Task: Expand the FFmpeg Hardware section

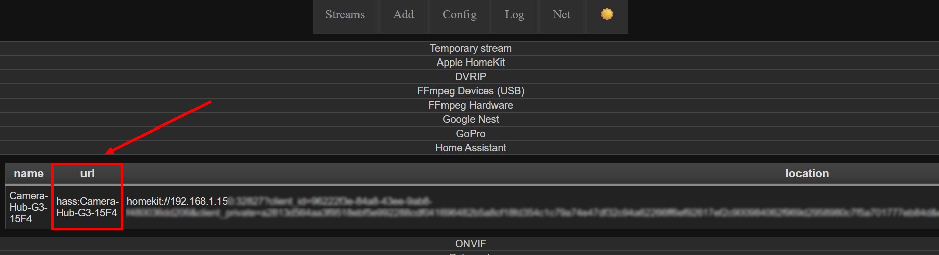Action: tap(469, 105)
